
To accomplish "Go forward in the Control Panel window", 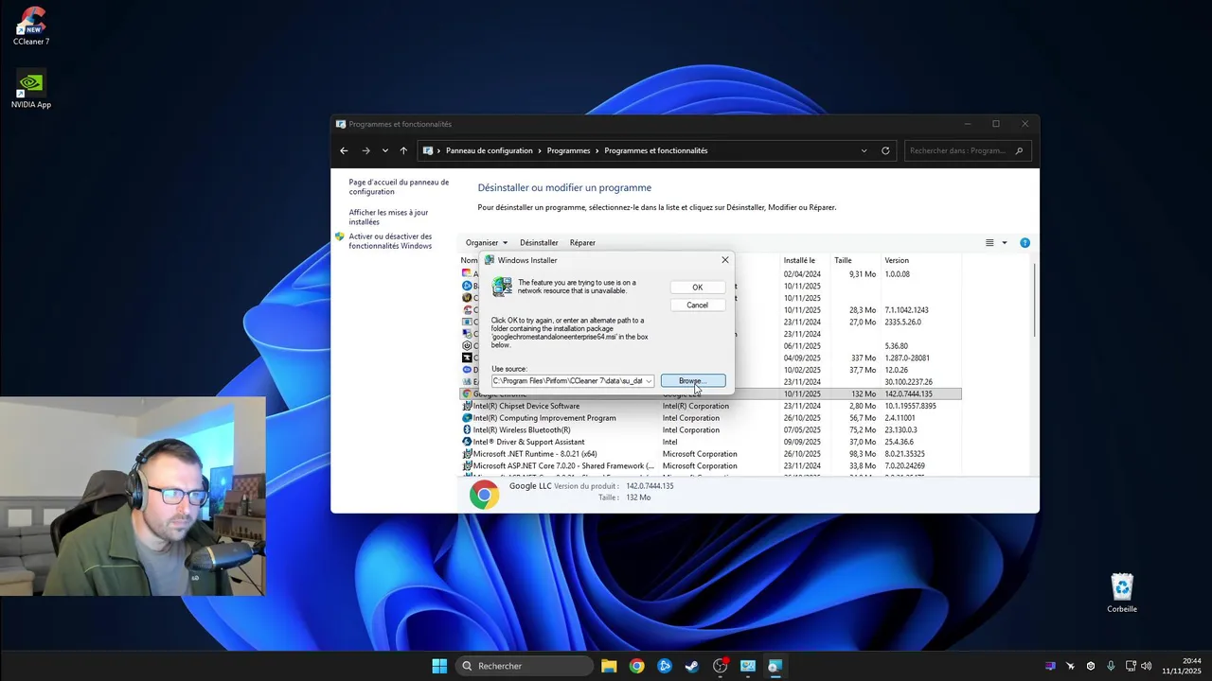I will 365,150.
